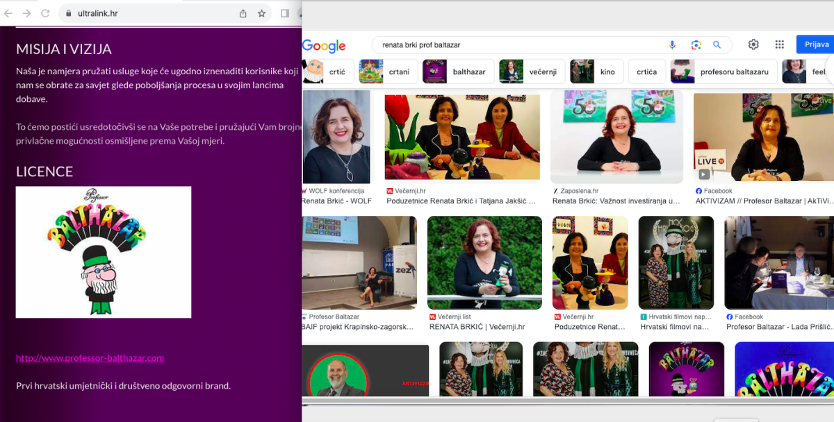Image resolution: width=834 pixels, height=422 pixels.
Task: Click the browser back arrow
Action: pos(8,13)
